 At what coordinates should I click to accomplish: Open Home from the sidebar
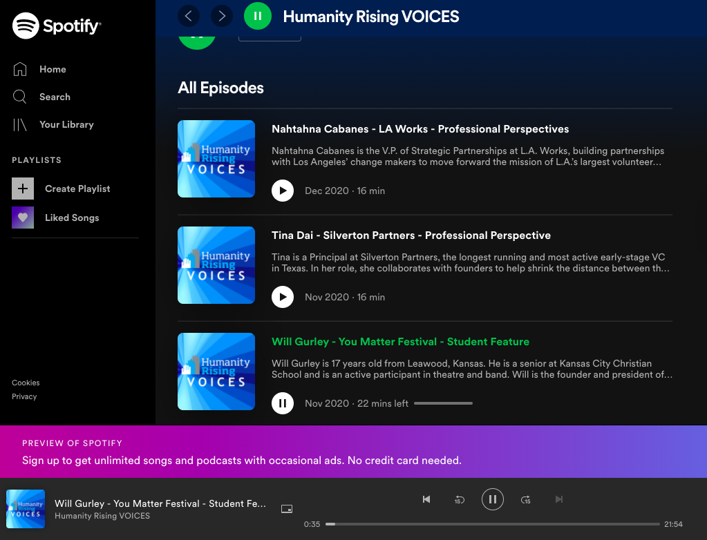tap(53, 69)
